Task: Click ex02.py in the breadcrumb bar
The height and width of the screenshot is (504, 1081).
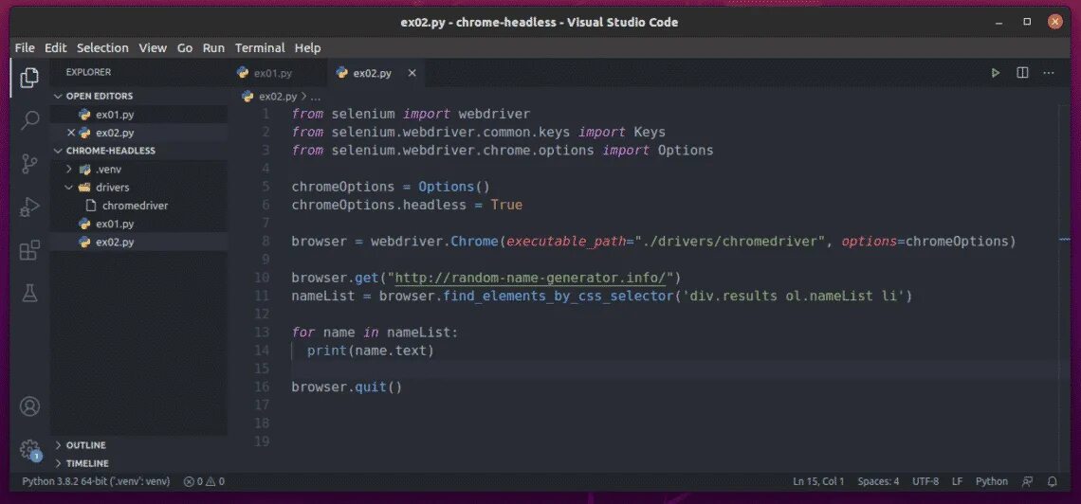Action: (278, 97)
